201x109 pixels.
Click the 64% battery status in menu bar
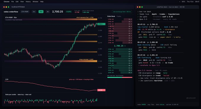[x=183, y=2]
